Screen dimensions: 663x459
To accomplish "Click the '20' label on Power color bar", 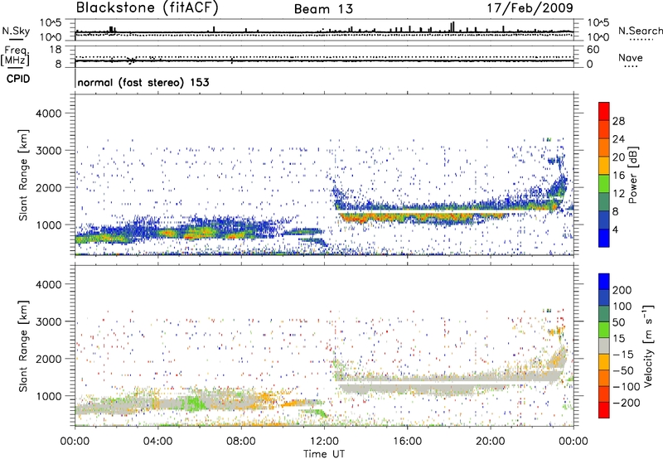I will click(x=618, y=157).
